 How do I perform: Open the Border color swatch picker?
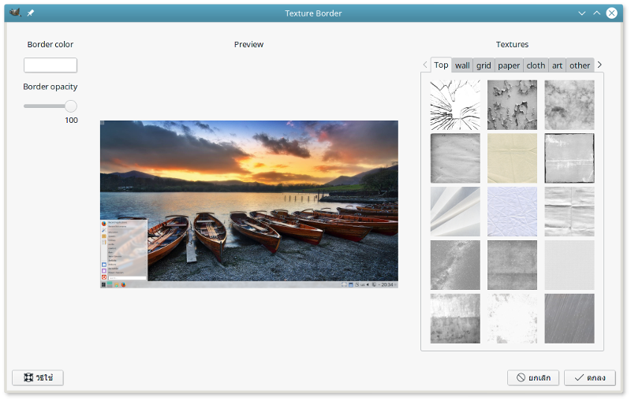[x=50, y=65]
